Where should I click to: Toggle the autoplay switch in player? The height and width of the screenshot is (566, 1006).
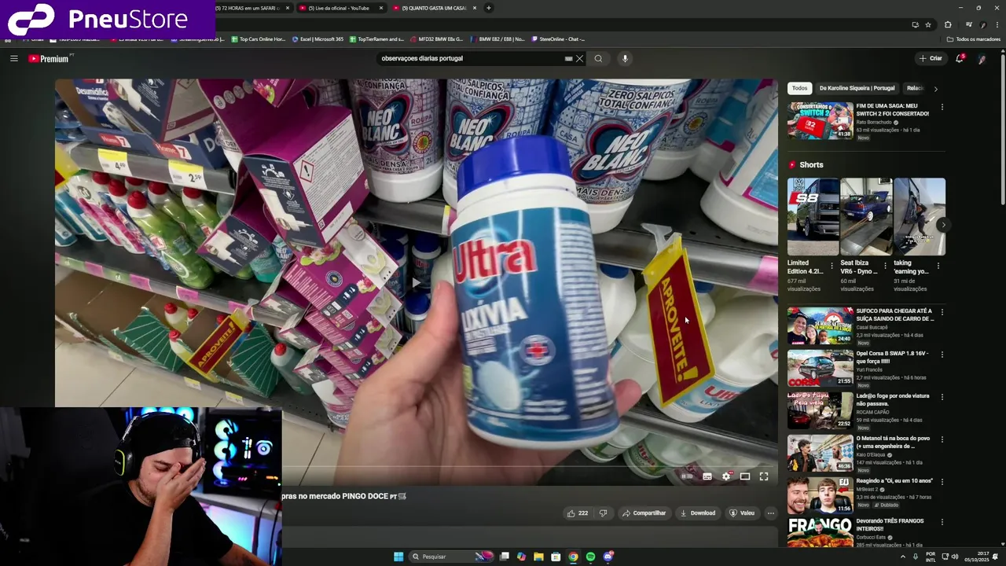[x=687, y=476]
